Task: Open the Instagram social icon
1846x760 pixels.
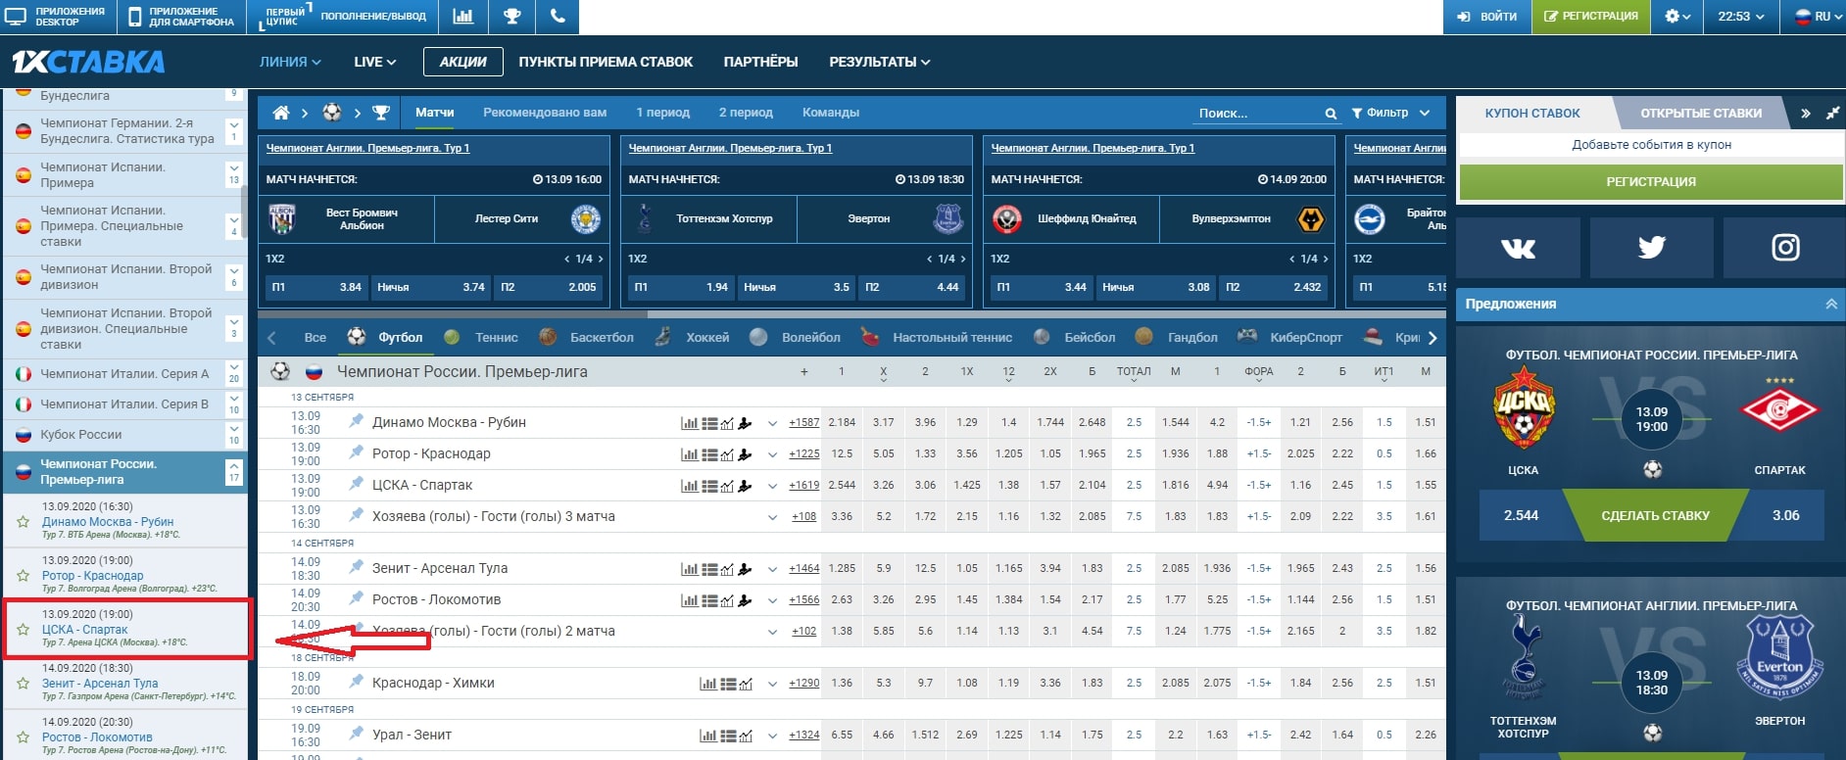Action: 1784,248
